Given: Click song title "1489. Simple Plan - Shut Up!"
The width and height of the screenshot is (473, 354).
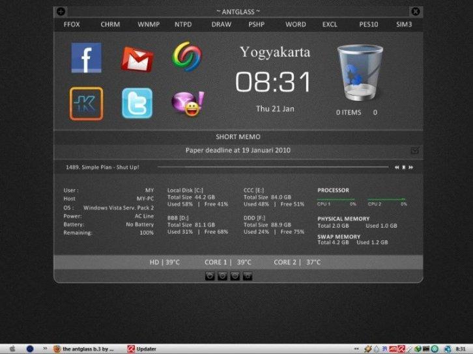Looking at the screenshot, I should (x=102, y=167).
